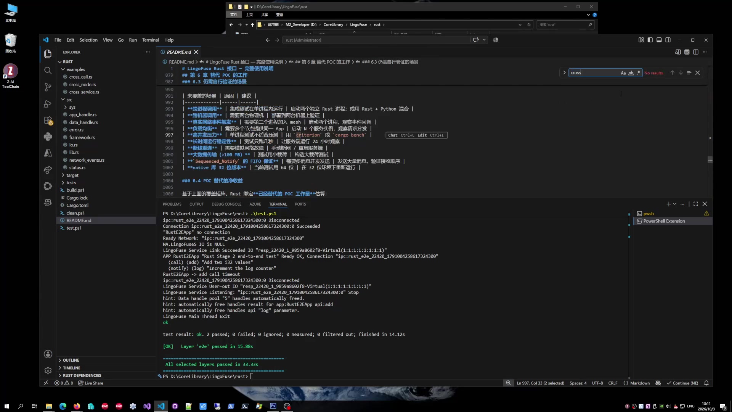
Task: Select the PowerShell Extension terminal
Action: [673, 221]
